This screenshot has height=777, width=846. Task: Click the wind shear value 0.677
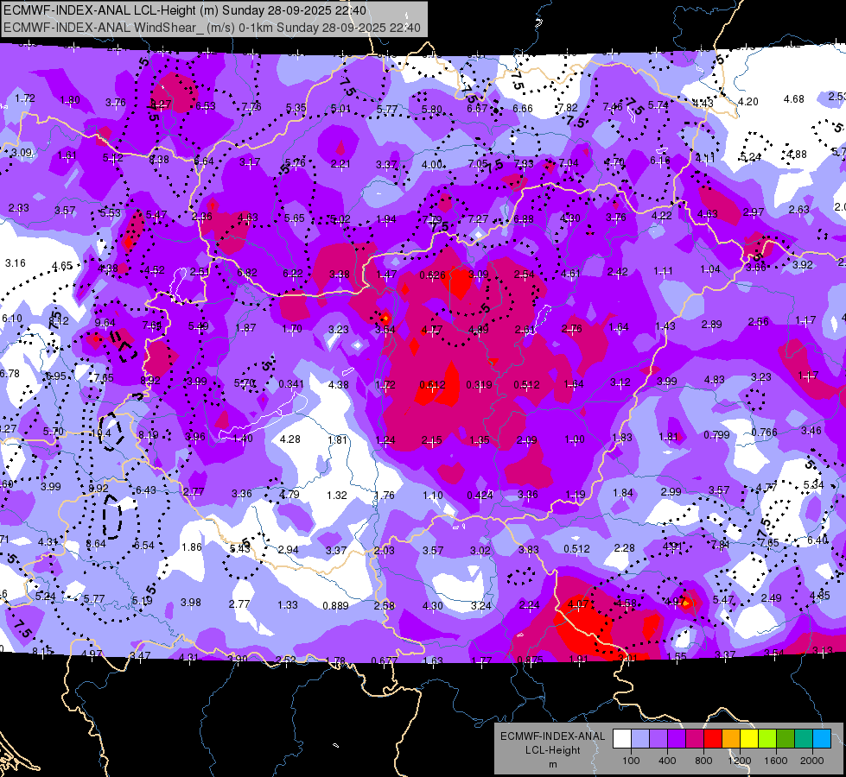[385, 660]
